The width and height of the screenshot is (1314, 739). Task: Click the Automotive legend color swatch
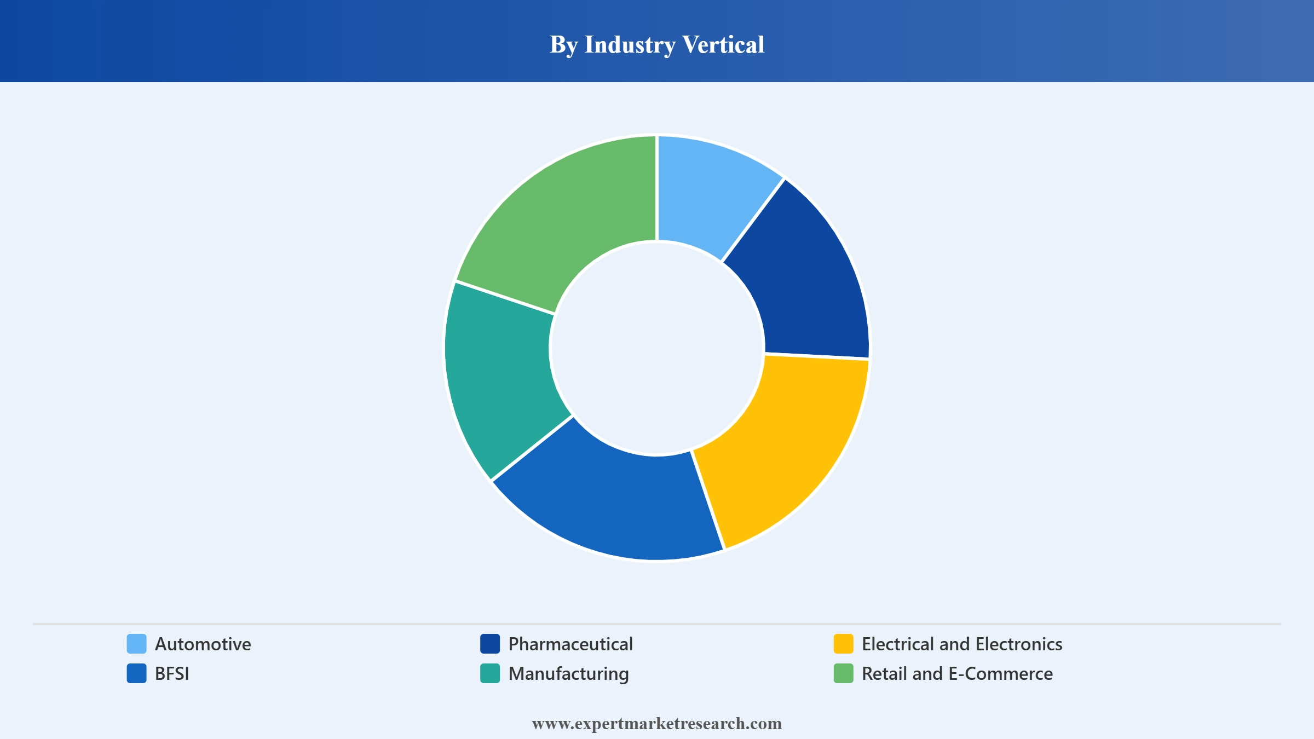point(136,644)
